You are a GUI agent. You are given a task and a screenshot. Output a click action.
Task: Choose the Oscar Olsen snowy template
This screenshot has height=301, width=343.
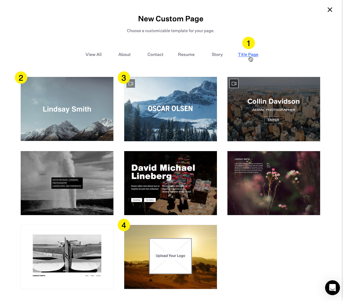point(170,109)
